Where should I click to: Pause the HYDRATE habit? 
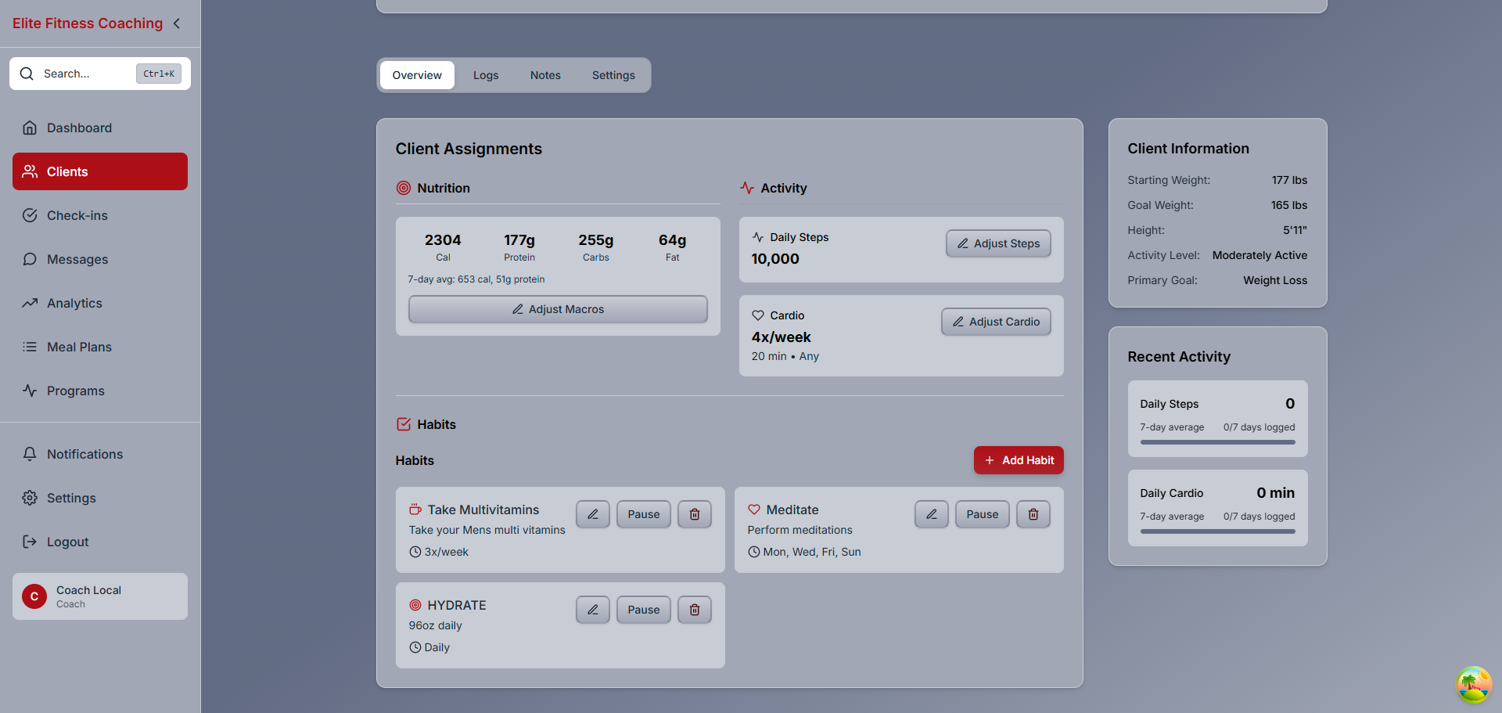point(643,610)
